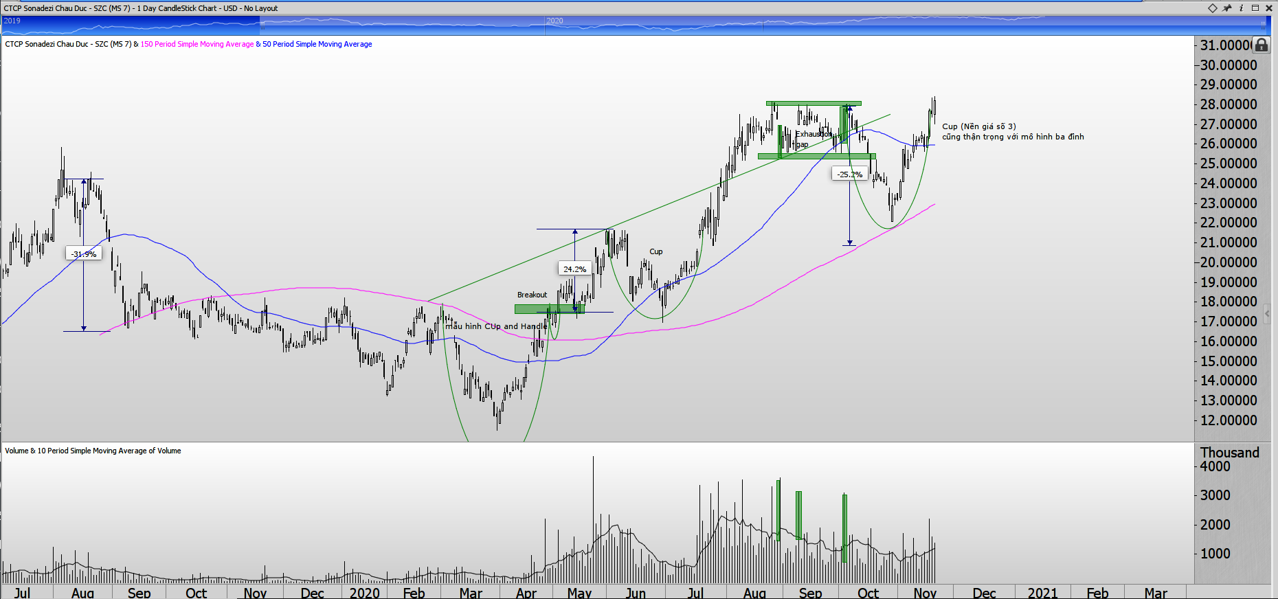
Task: Click the 50 Period Simple Moving Average label
Action: [317, 44]
